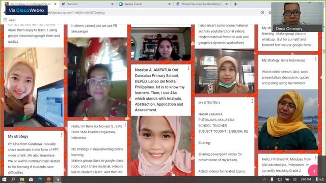Open File Explorer from the taskbar
Screen dimensions: 326x183
coord(22,179)
